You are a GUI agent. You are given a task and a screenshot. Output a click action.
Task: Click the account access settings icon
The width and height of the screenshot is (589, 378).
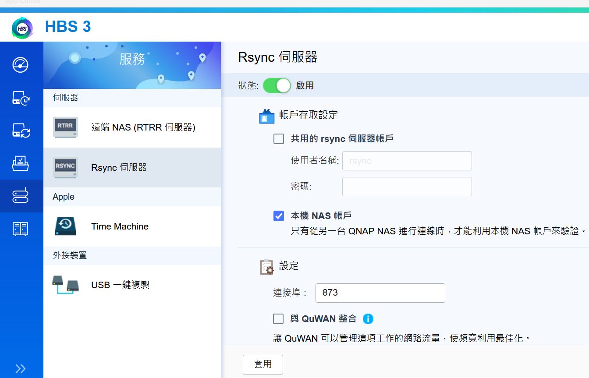tap(266, 116)
